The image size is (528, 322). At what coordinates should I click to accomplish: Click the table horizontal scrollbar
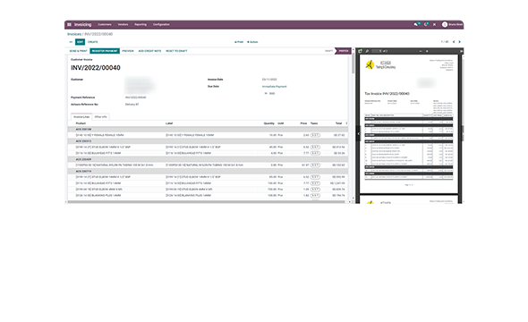tap(207, 202)
